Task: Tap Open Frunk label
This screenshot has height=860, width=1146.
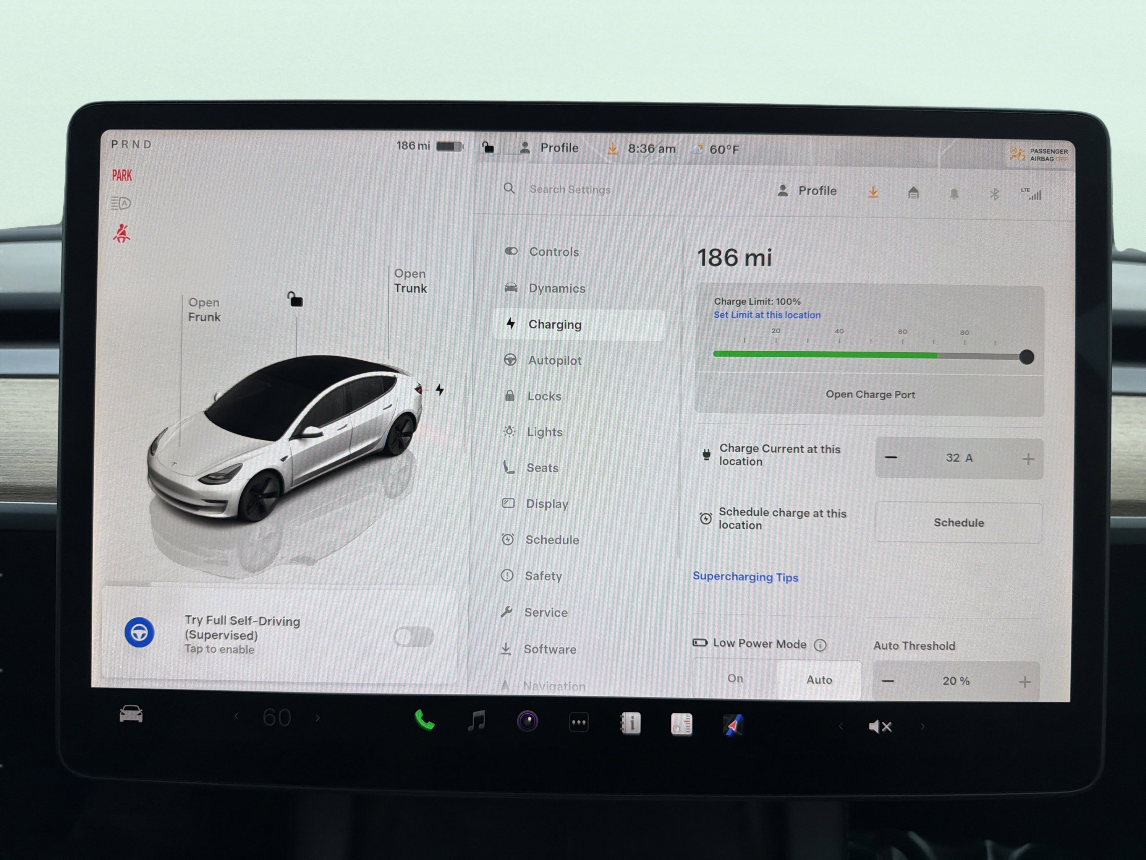Action: click(x=204, y=310)
